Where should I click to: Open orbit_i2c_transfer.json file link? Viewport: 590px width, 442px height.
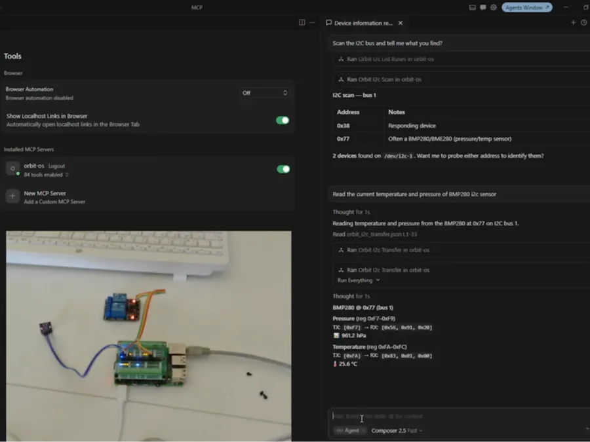pos(382,234)
